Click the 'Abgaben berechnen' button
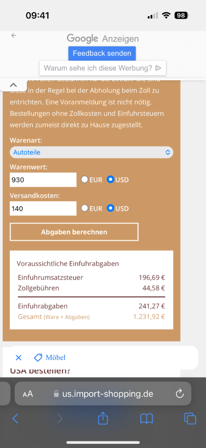This screenshot has height=448, width=206. click(74, 232)
